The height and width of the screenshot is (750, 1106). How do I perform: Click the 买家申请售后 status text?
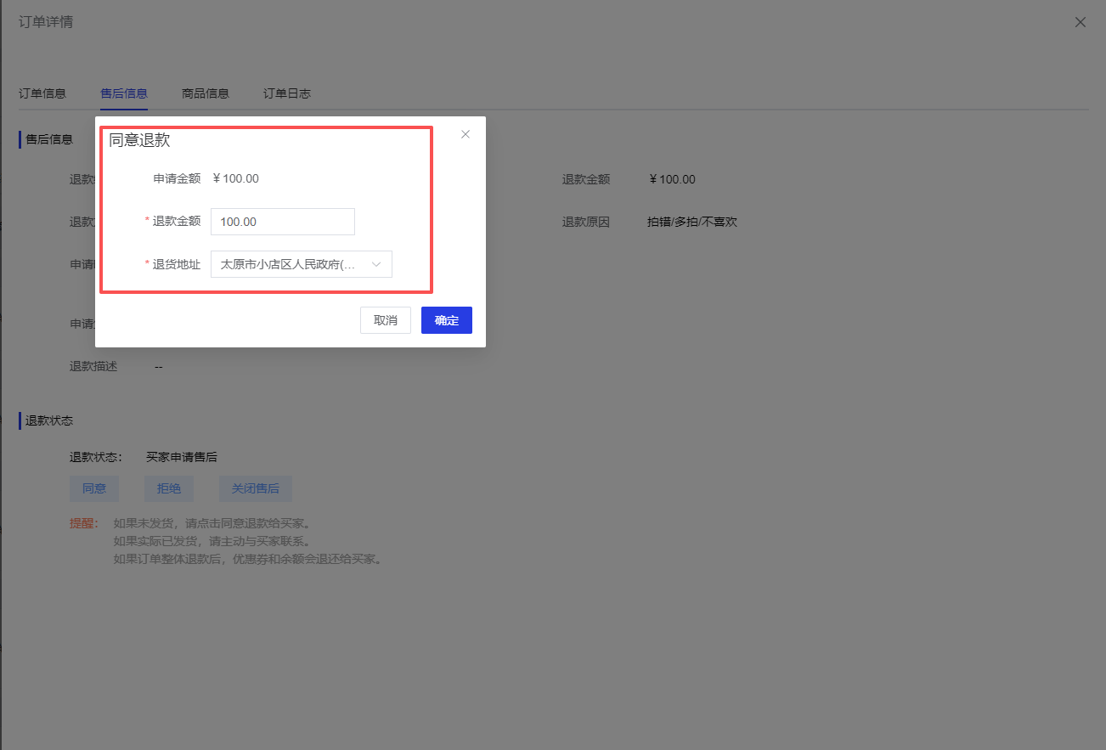(182, 457)
